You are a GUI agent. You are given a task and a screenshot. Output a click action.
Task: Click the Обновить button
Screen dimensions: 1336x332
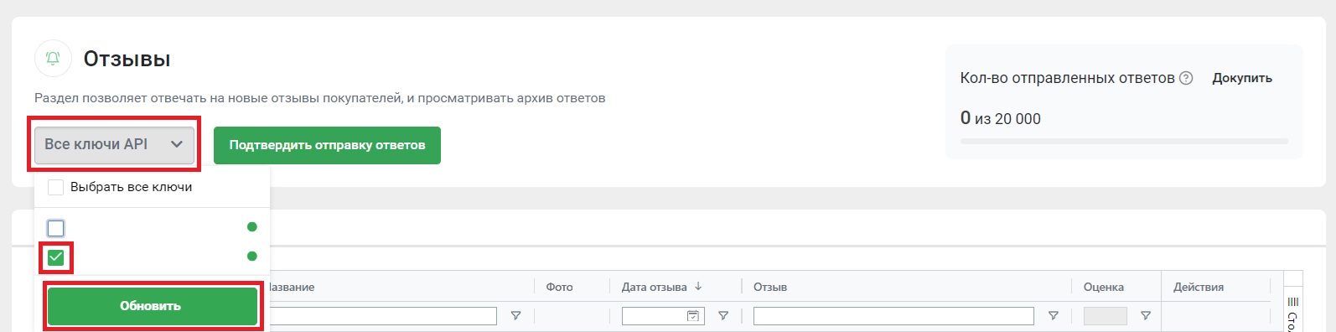pos(152,306)
